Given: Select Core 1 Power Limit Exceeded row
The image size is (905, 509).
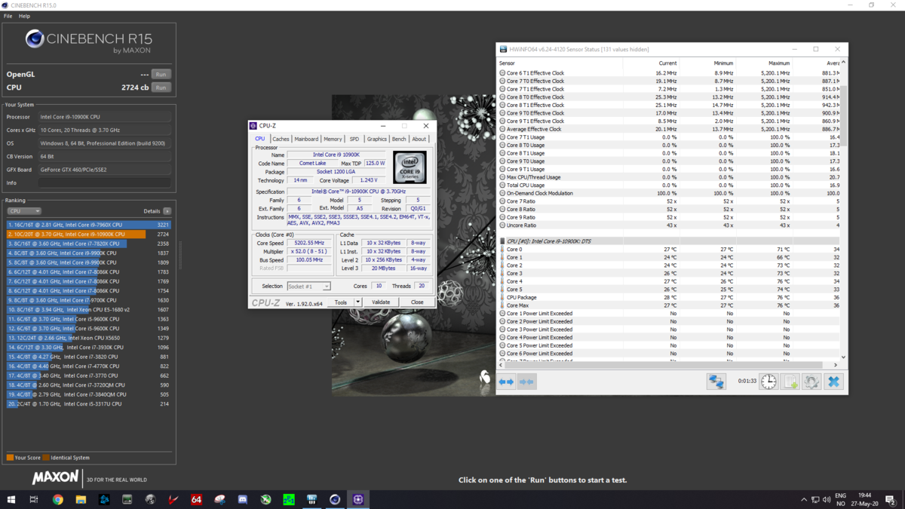Looking at the screenshot, I should click(669, 314).
